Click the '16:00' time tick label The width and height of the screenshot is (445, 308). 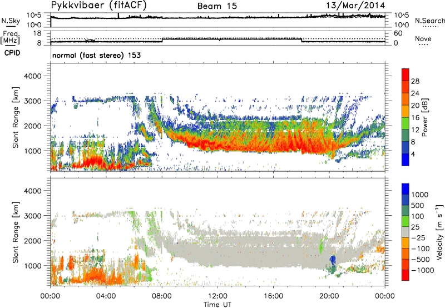(x=273, y=296)
